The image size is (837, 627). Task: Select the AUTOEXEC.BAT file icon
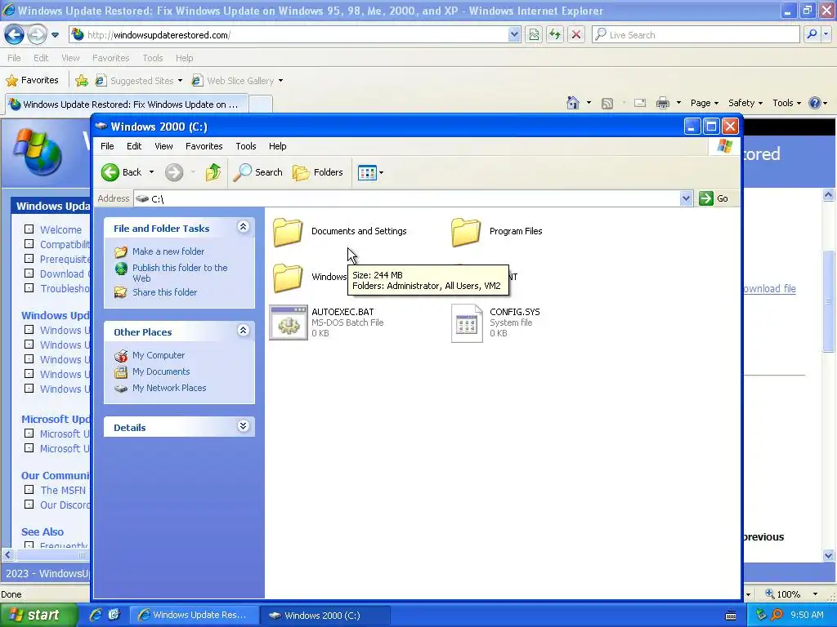pos(289,322)
